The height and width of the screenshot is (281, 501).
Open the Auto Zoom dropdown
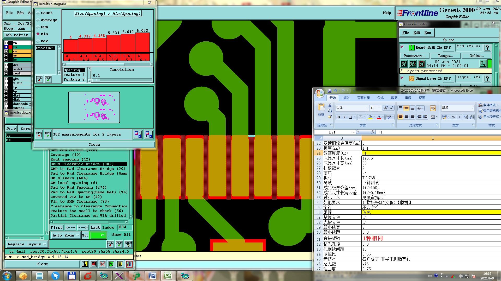(65, 235)
